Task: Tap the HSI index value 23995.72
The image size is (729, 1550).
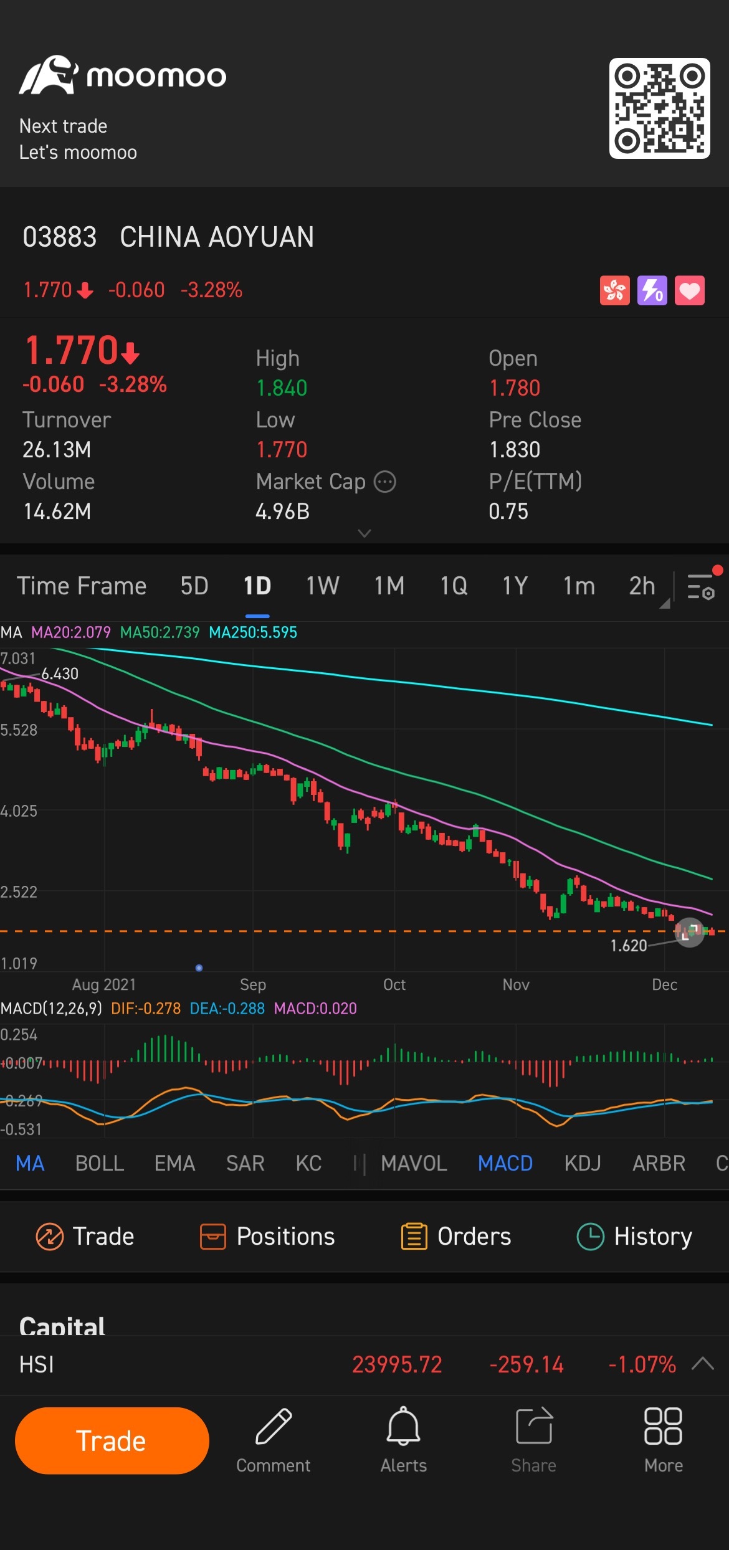Action: click(x=397, y=1364)
